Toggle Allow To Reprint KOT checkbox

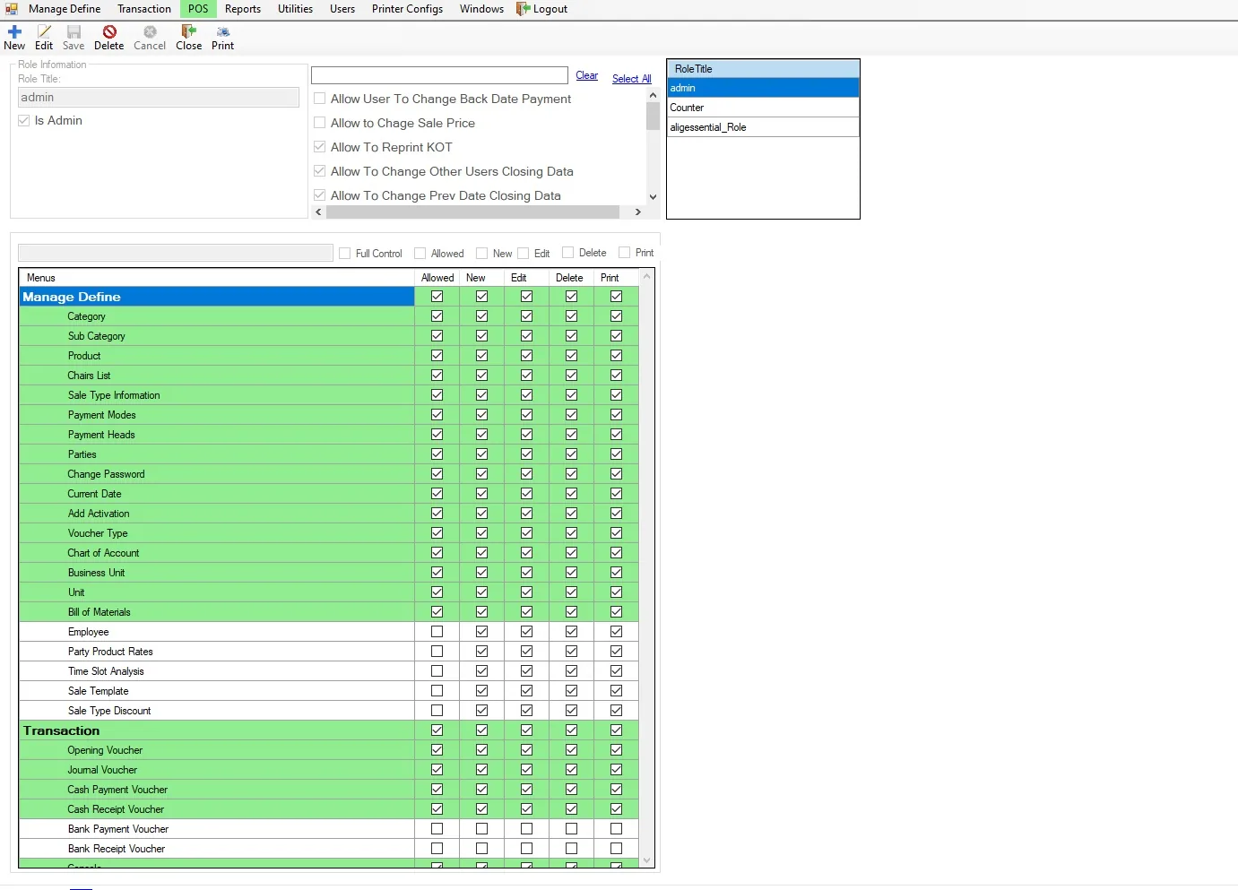[320, 147]
